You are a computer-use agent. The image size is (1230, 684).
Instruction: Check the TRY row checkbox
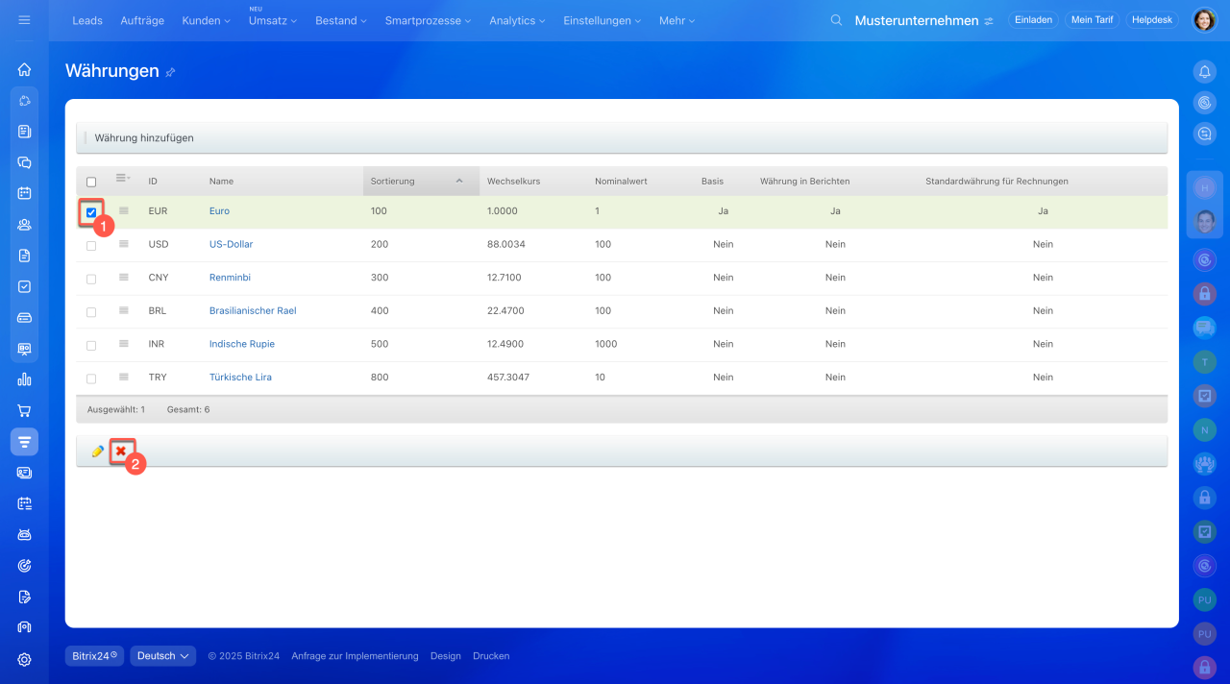(91, 379)
